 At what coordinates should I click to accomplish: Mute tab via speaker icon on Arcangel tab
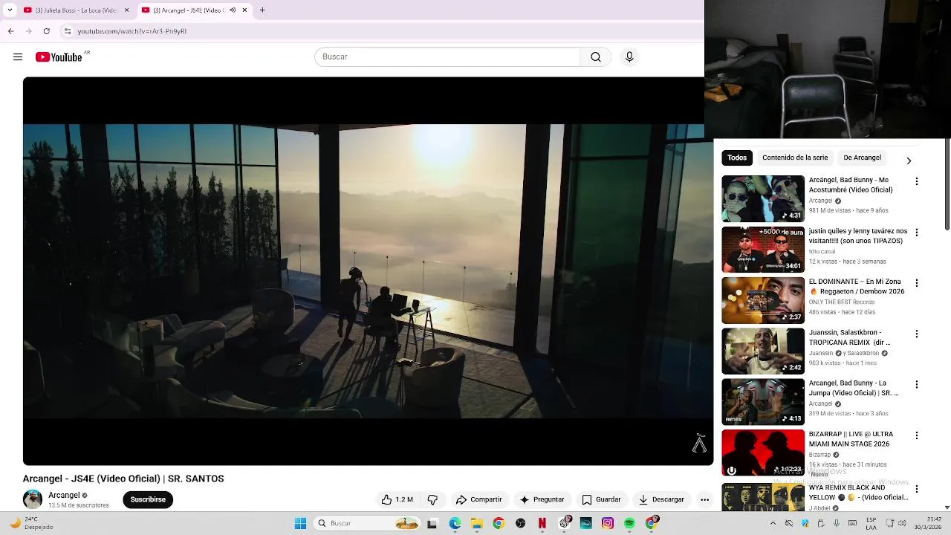coord(233,10)
